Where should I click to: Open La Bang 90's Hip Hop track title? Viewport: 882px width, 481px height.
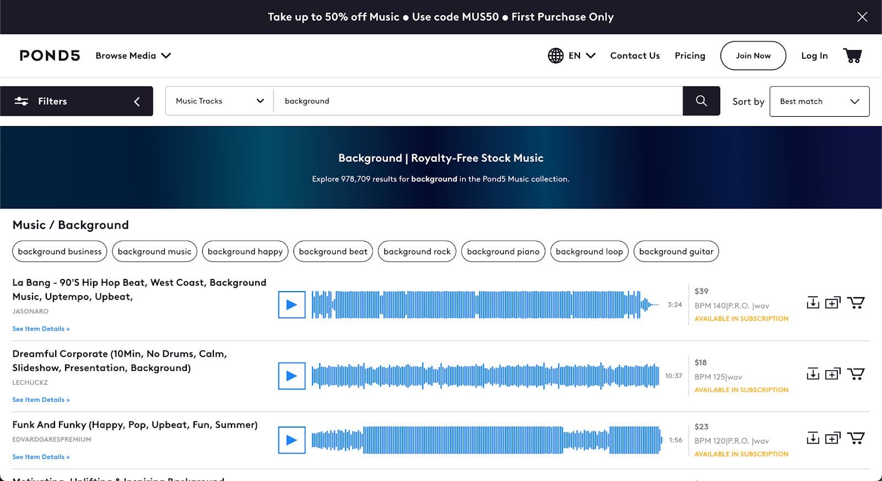139,289
